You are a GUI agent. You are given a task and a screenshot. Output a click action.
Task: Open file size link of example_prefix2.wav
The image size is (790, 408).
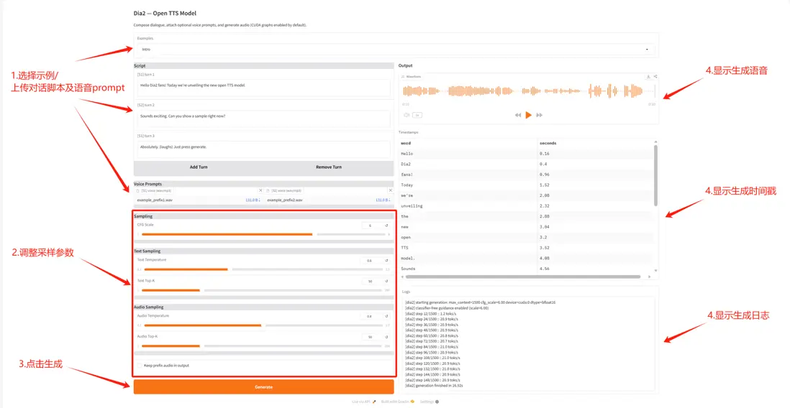click(x=383, y=200)
